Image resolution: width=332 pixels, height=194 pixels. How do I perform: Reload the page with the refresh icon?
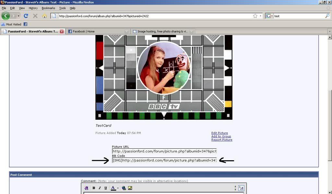26,16
